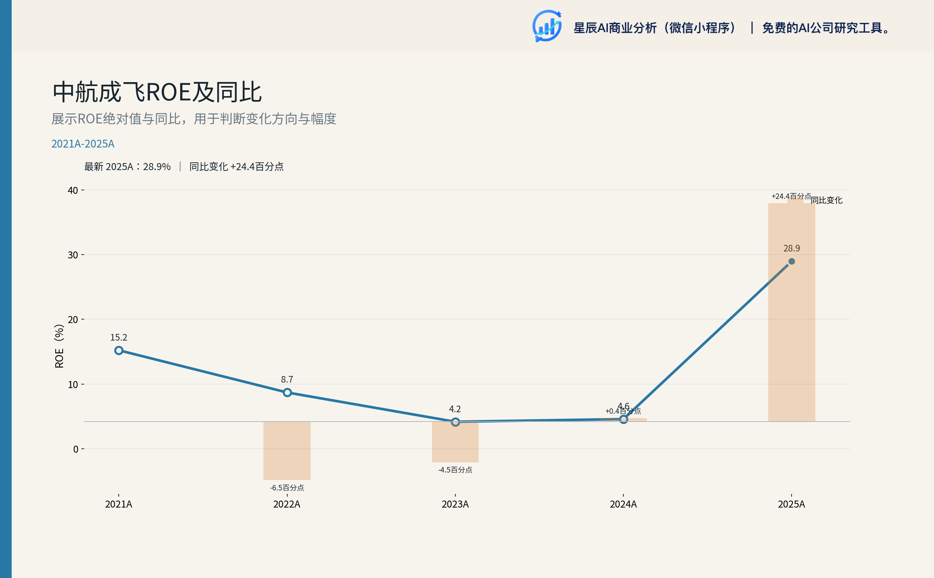This screenshot has width=934, height=578.
Task: Click the 最新 2025A：28.9% summary text
Action: point(128,167)
